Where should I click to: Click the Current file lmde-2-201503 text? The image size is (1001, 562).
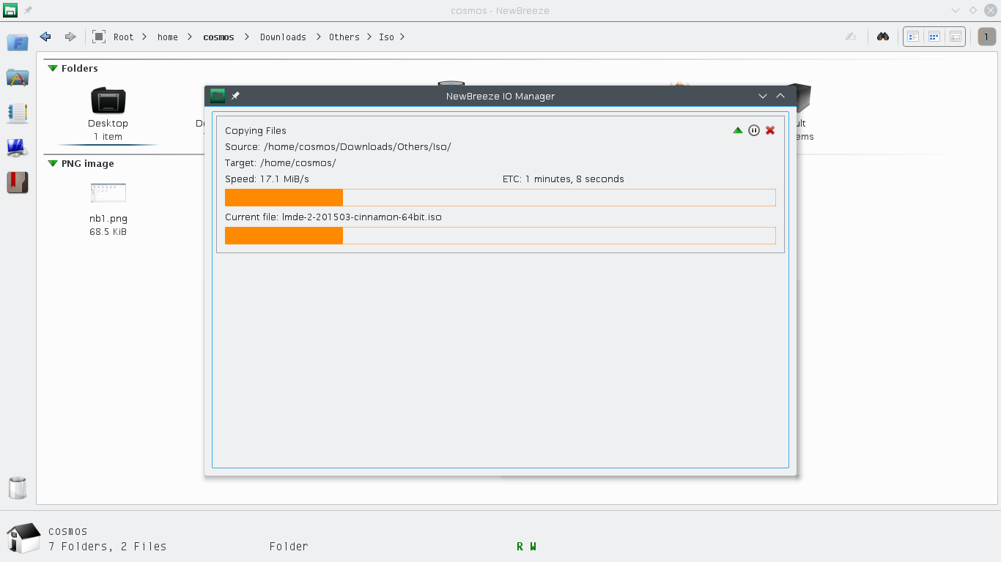tap(333, 217)
